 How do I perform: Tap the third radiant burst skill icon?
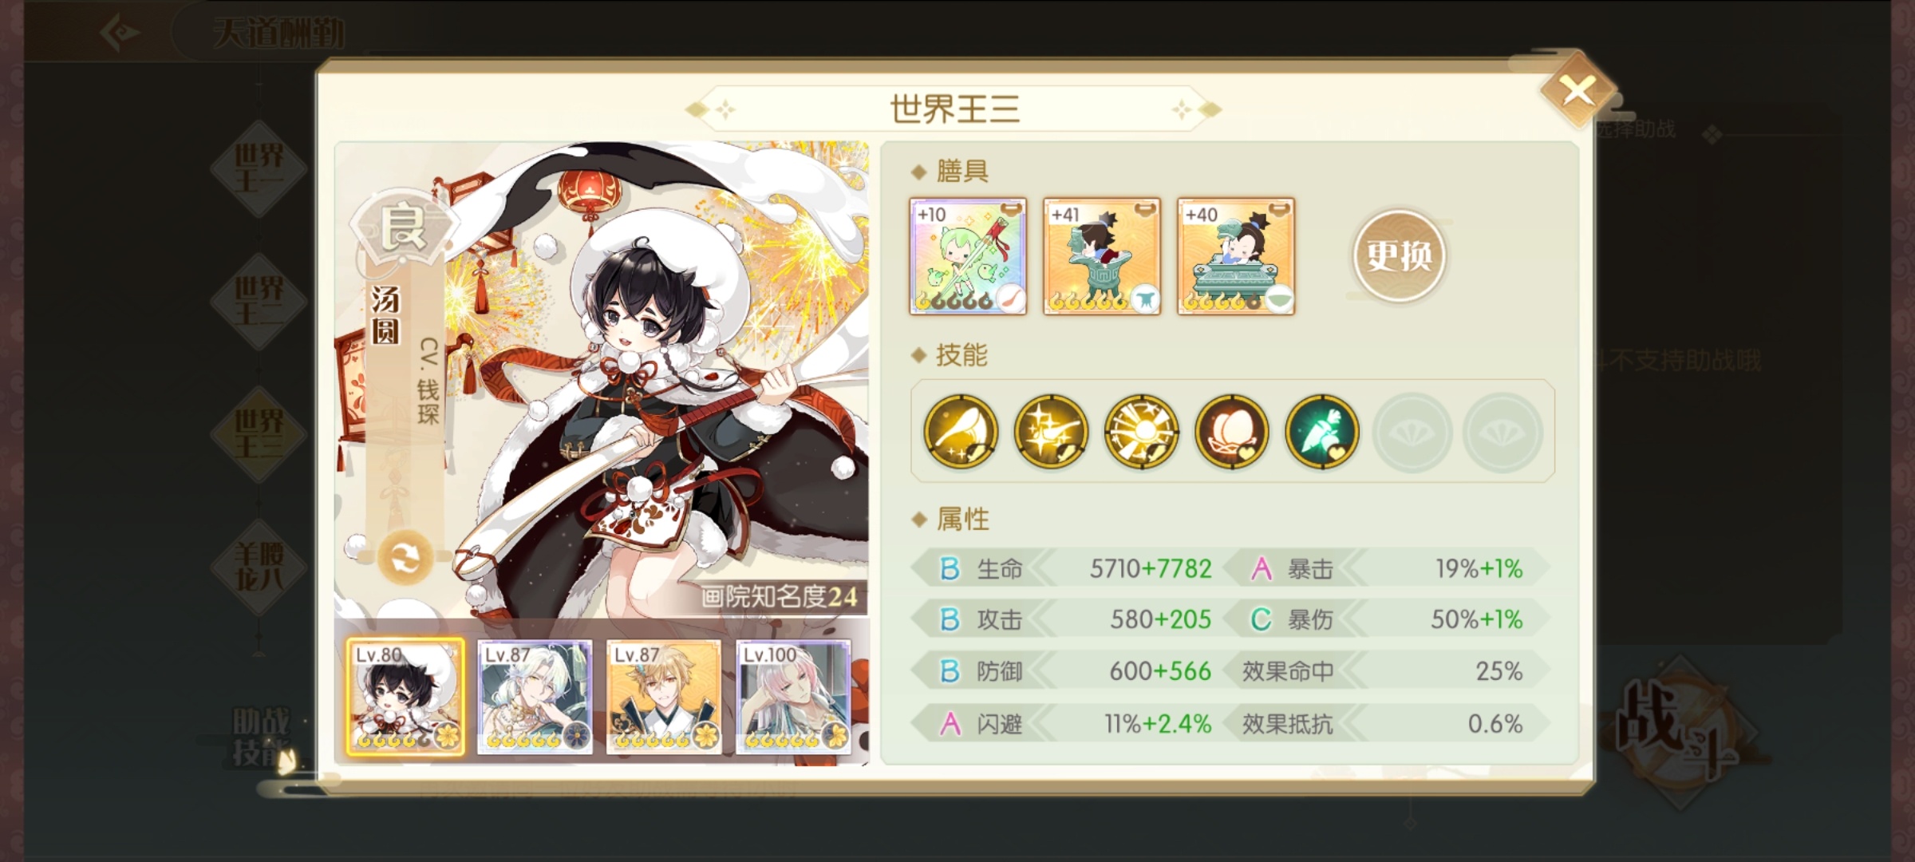pos(1141,431)
